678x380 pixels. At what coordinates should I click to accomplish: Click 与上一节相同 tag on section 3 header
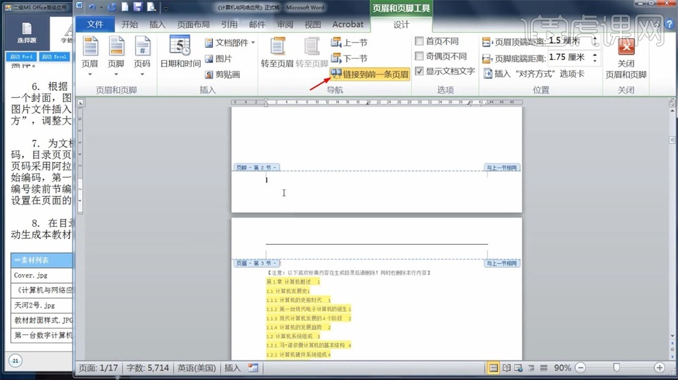click(x=501, y=263)
